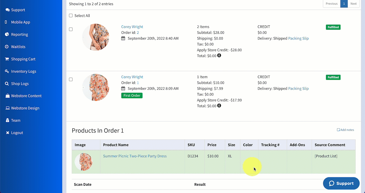Click the Add notes link
The height and width of the screenshot is (193, 365).
click(x=346, y=130)
